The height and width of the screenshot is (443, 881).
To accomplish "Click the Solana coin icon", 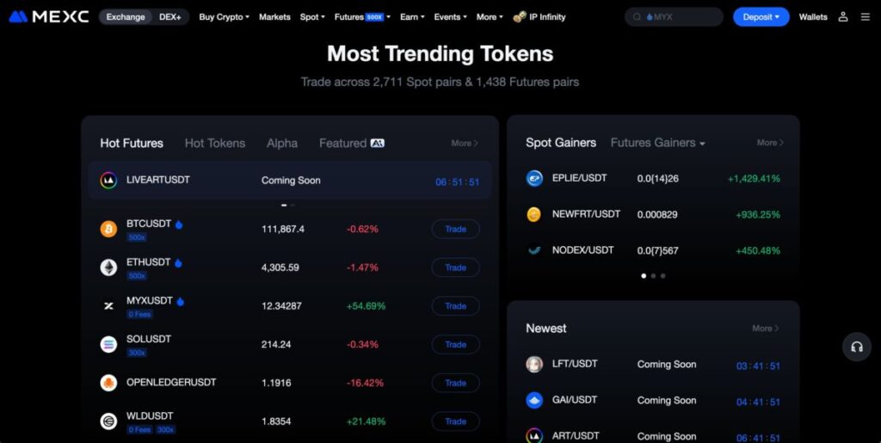I will [x=108, y=344].
